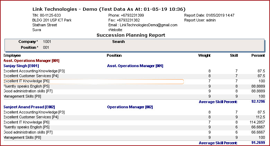The width and height of the screenshot is (270, 146).
Task: Click the Company field value 1001
Action: click(x=47, y=42)
